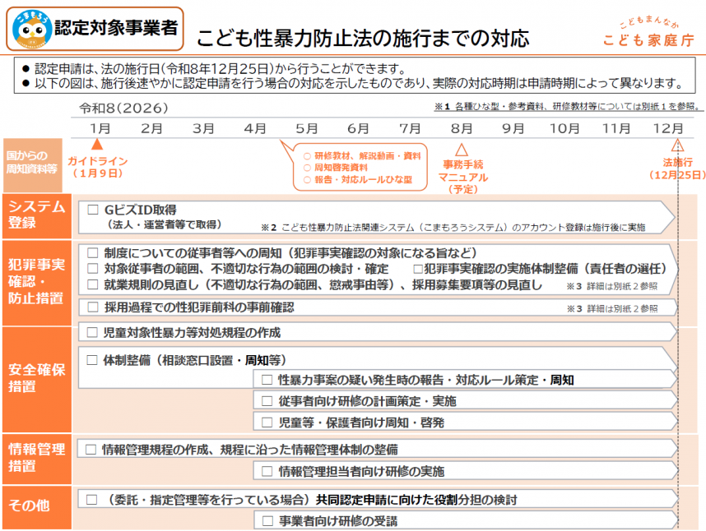Click the ※2 こまもろうシステム account note
706x531 pixels.
click(x=453, y=228)
